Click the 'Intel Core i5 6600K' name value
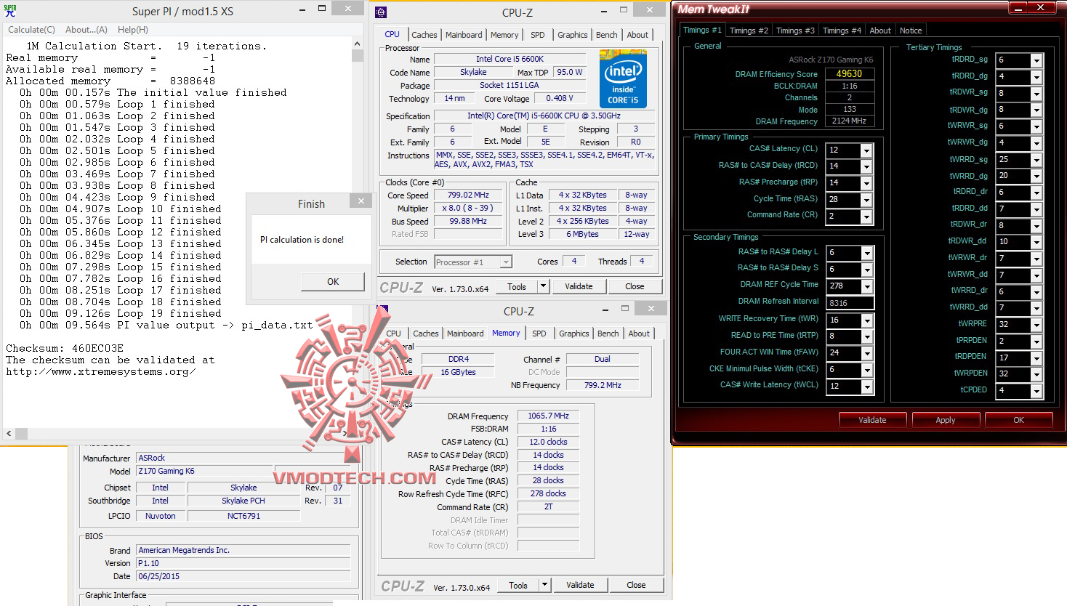Image resolution: width=1067 pixels, height=606 pixels. pos(510,60)
